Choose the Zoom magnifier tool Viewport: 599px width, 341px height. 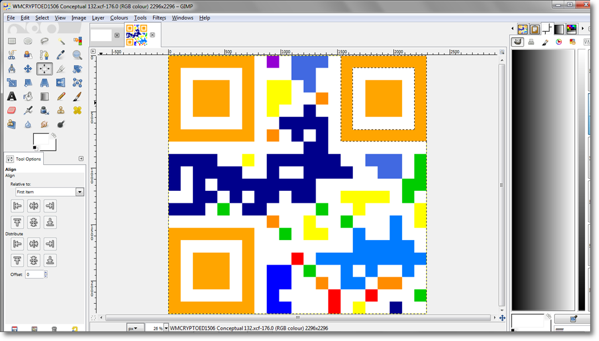77,55
